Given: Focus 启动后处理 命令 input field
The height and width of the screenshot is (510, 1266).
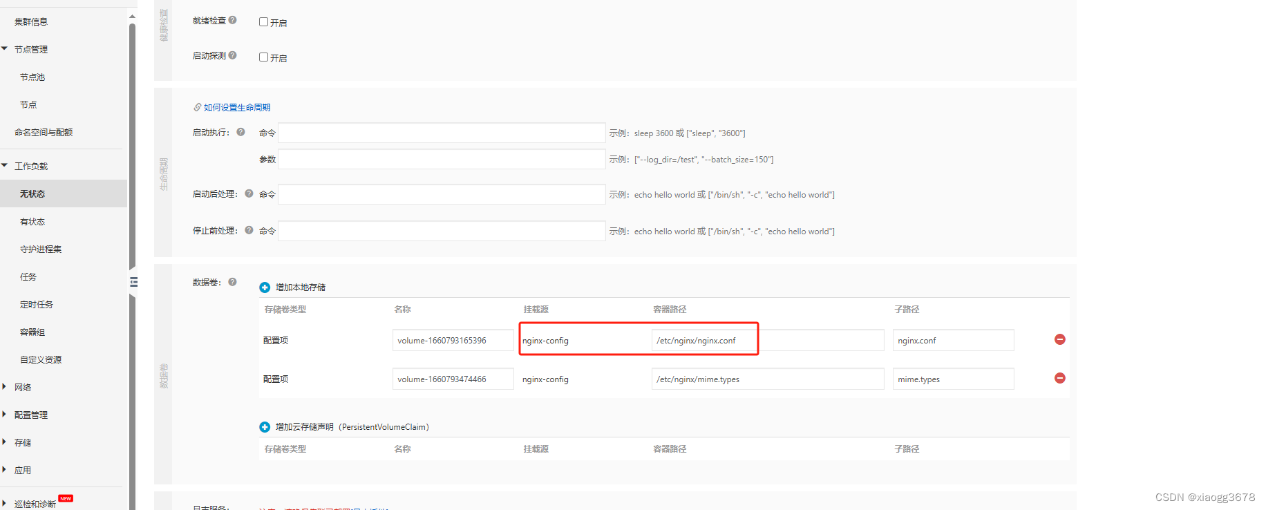Looking at the screenshot, I should pyautogui.click(x=442, y=194).
